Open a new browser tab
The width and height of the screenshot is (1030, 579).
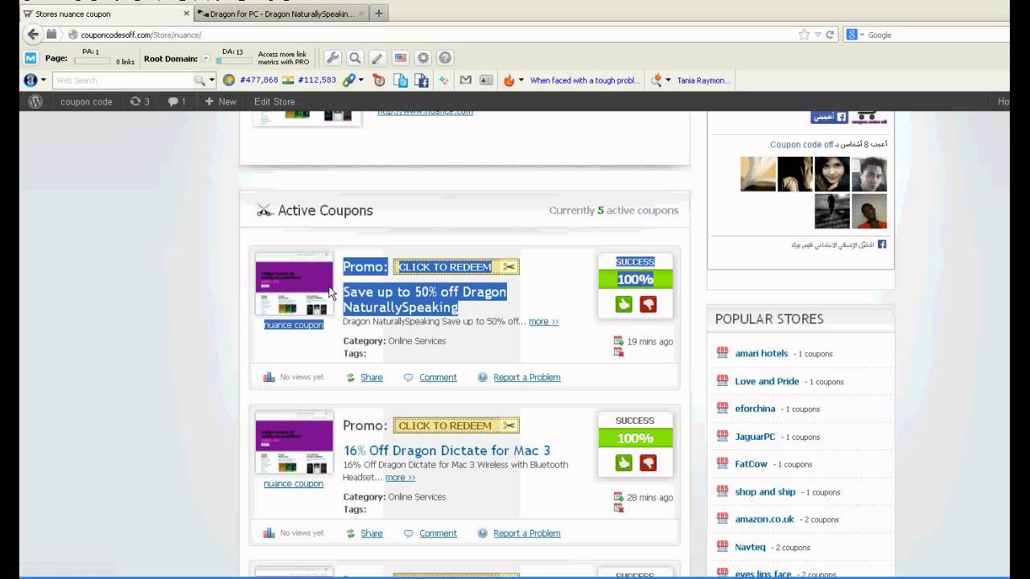pyautogui.click(x=378, y=13)
